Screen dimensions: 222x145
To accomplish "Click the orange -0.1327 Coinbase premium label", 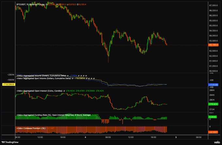I will click(x=213, y=132).
